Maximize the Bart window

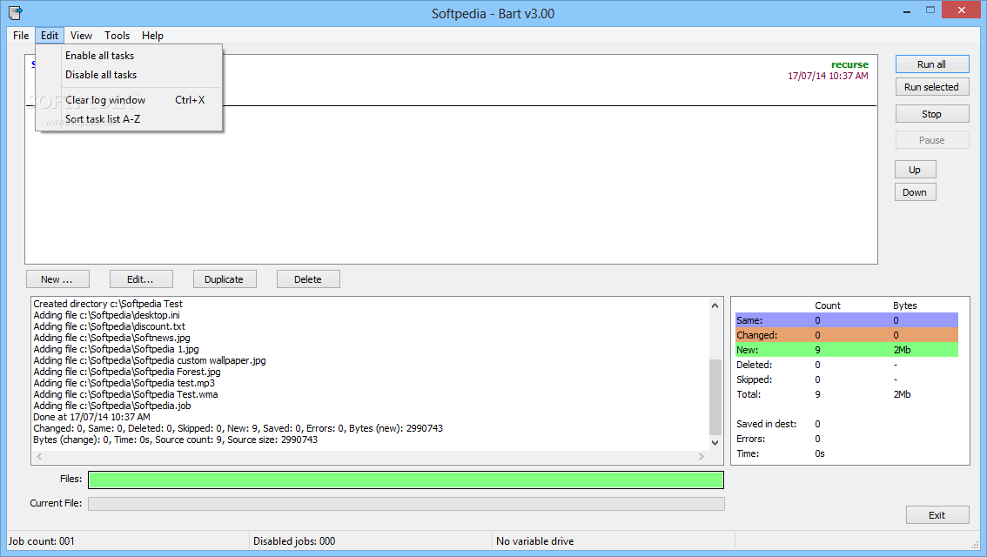pyautogui.click(x=930, y=10)
